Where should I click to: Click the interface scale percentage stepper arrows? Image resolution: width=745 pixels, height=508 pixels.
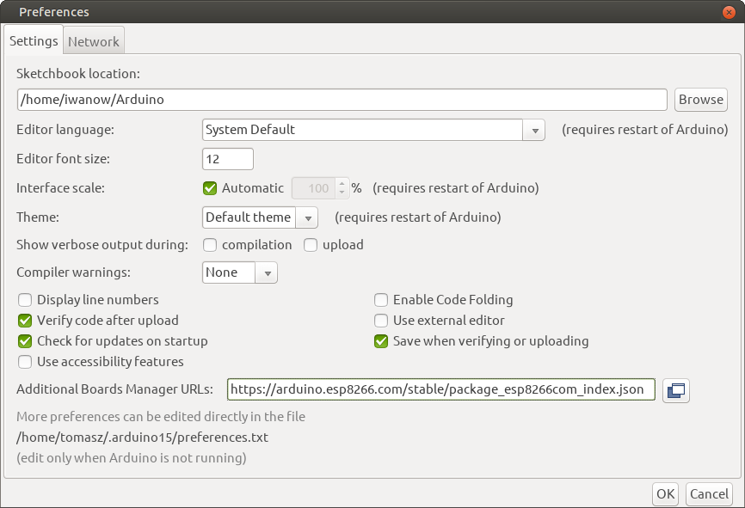342,188
